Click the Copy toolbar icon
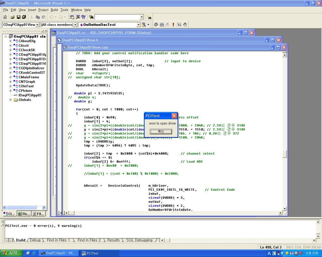 tap(38, 17)
